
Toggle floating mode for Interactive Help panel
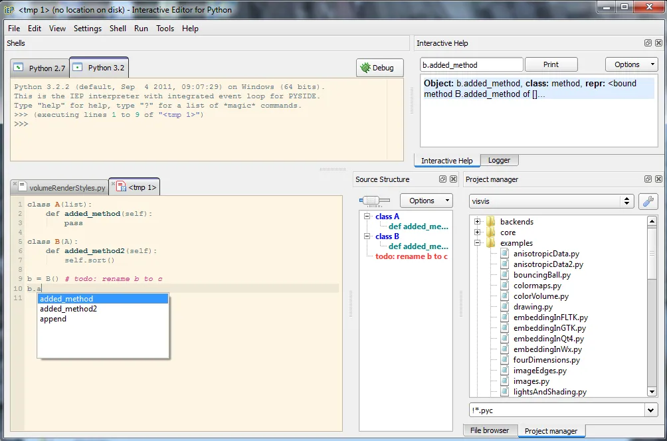tap(647, 43)
